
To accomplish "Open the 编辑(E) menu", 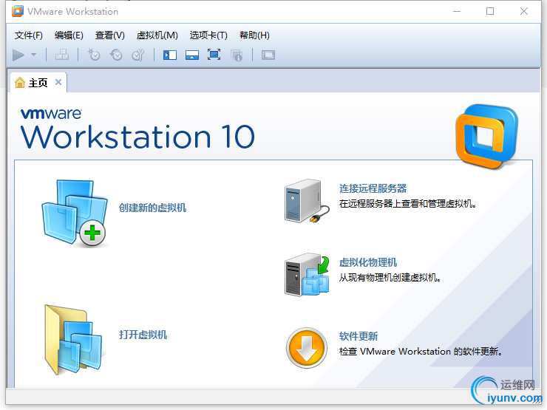I will pyautogui.click(x=69, y=35).
